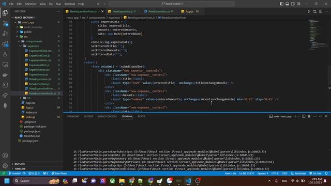Click the taskbar Search box
The height and width of the screenshot is (186, 331).
[36, 181]
